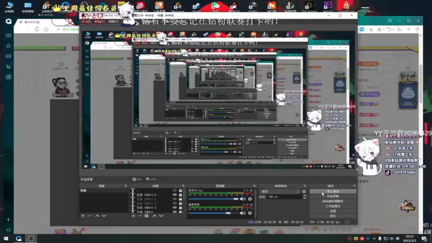The height and width of the screenshot is (243, 432).
Task: Click 退出 button in OBS
Action: 333,216
